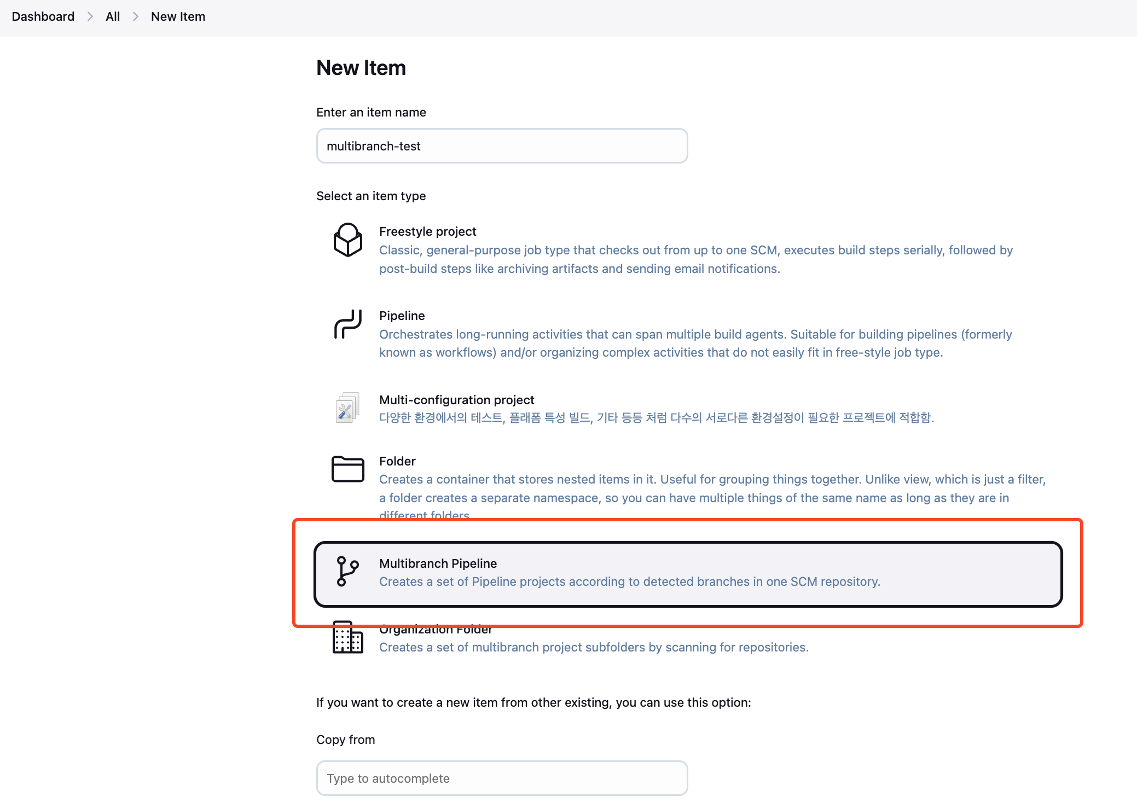
Task: Select Multi-configuration project option
Action: 456,400
